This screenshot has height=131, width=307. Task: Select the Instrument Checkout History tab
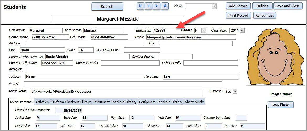coord(115,102)
